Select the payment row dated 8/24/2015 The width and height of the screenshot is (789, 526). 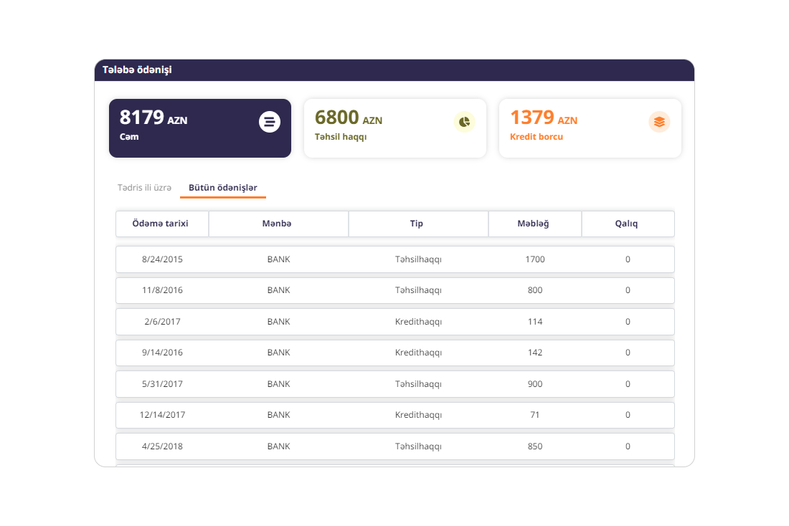(394, 259)
